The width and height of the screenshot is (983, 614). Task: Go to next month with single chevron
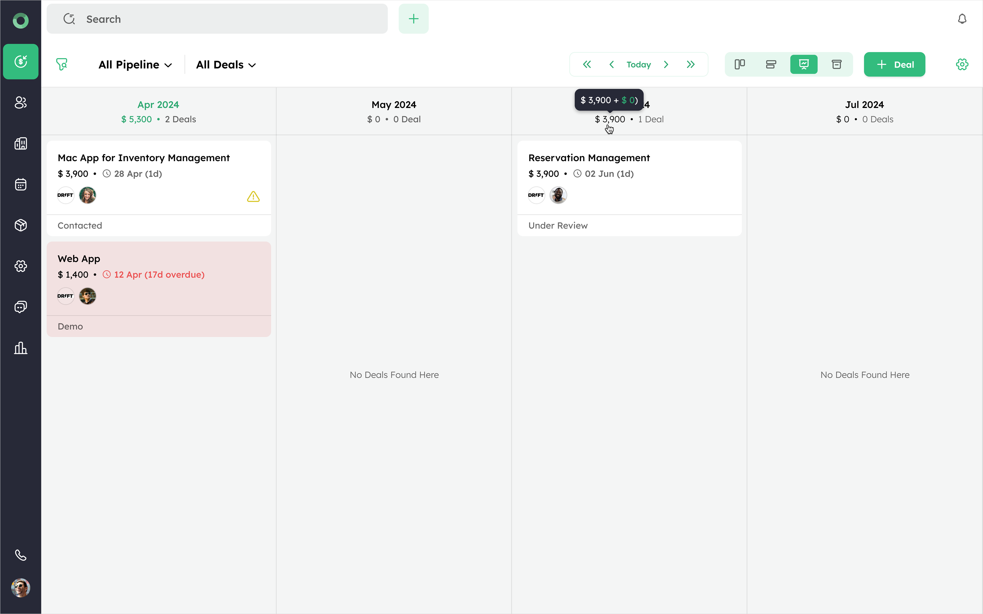[666, 64]
